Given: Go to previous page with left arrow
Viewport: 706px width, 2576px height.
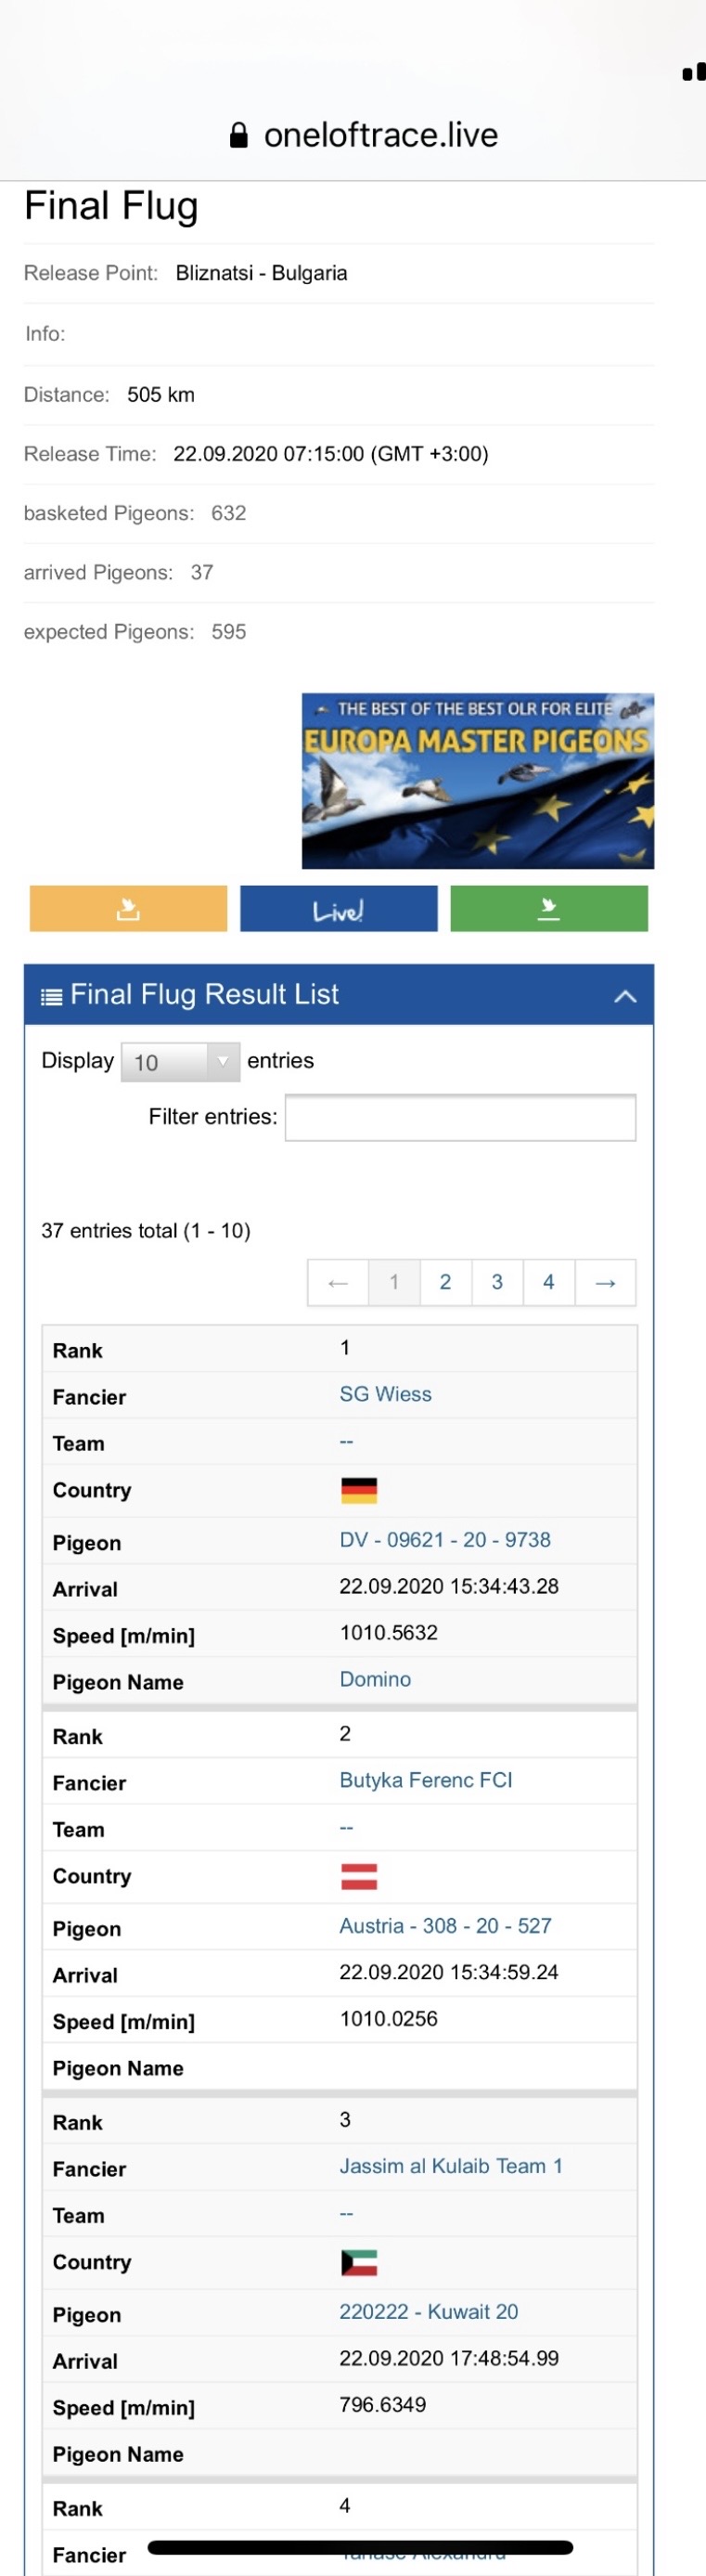Looking at the screenshot, I should pos(338,1283).
